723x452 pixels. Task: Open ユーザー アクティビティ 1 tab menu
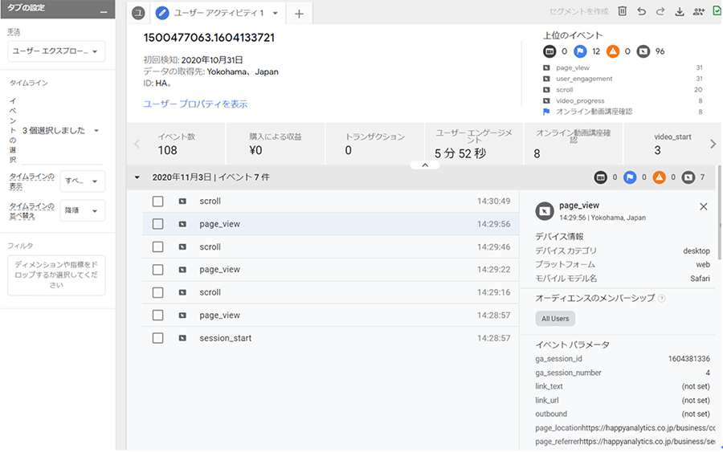(276, 14)
